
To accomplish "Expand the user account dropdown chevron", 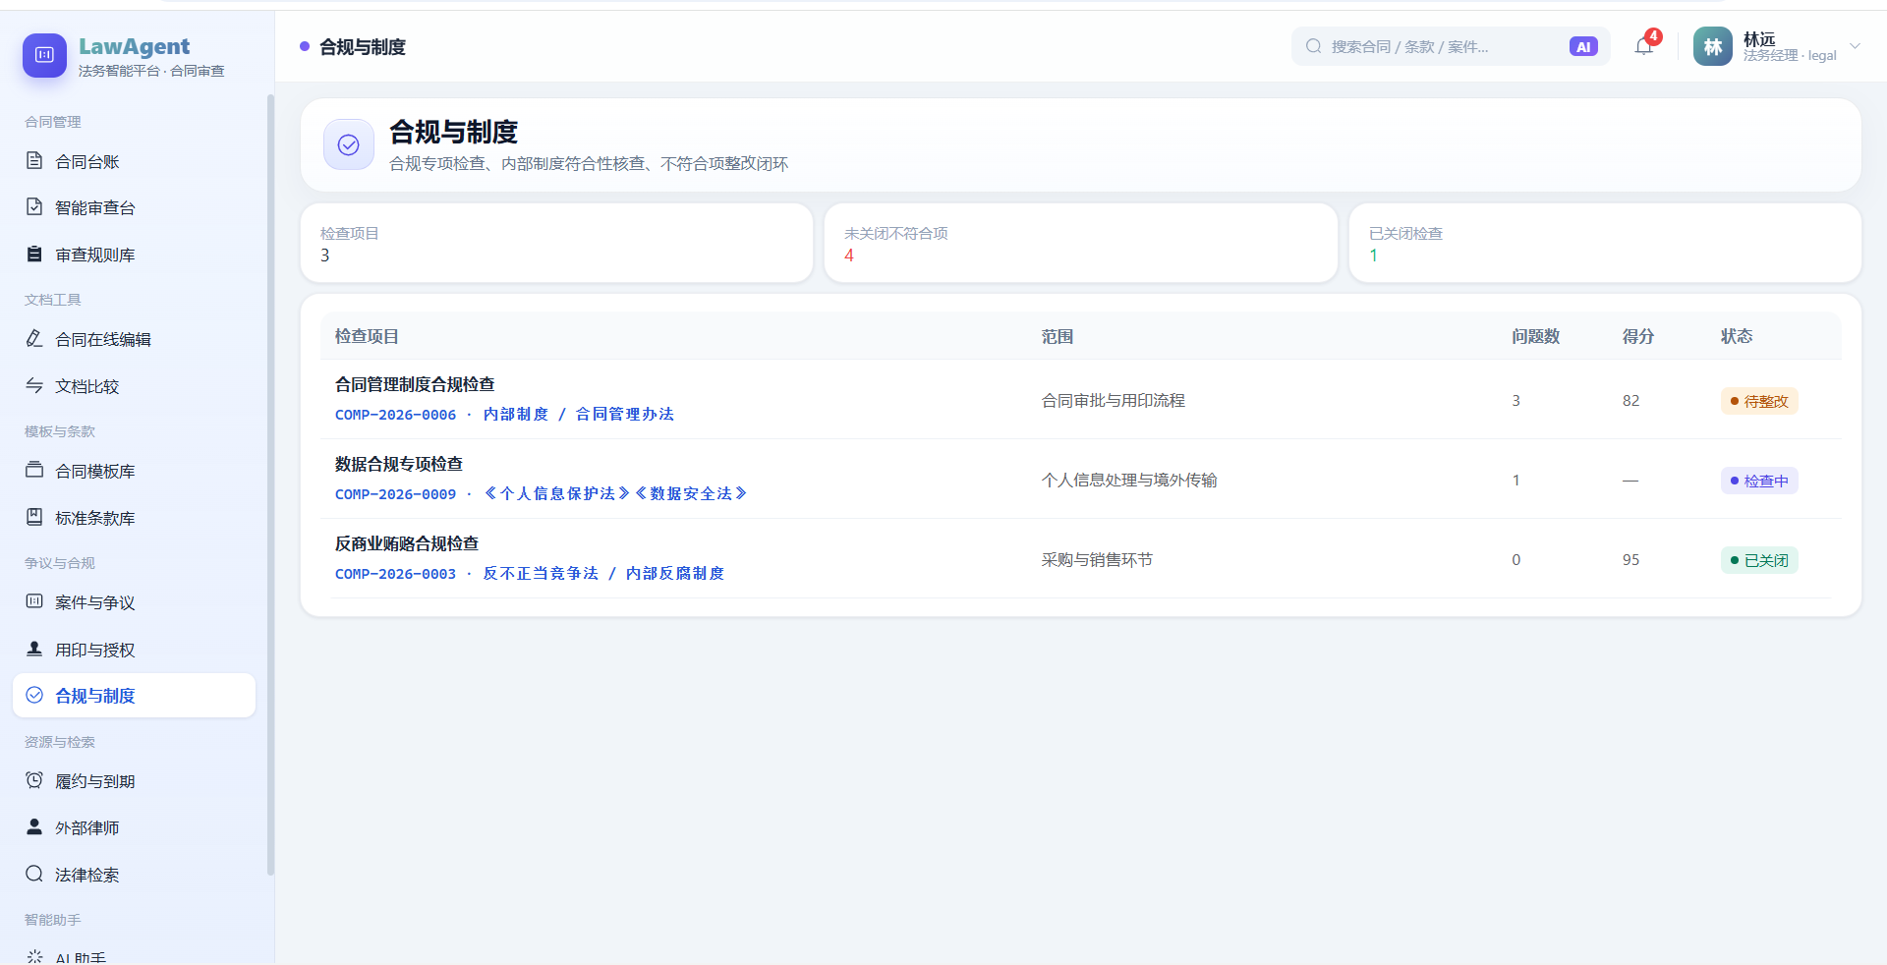I will point(1855,46).
